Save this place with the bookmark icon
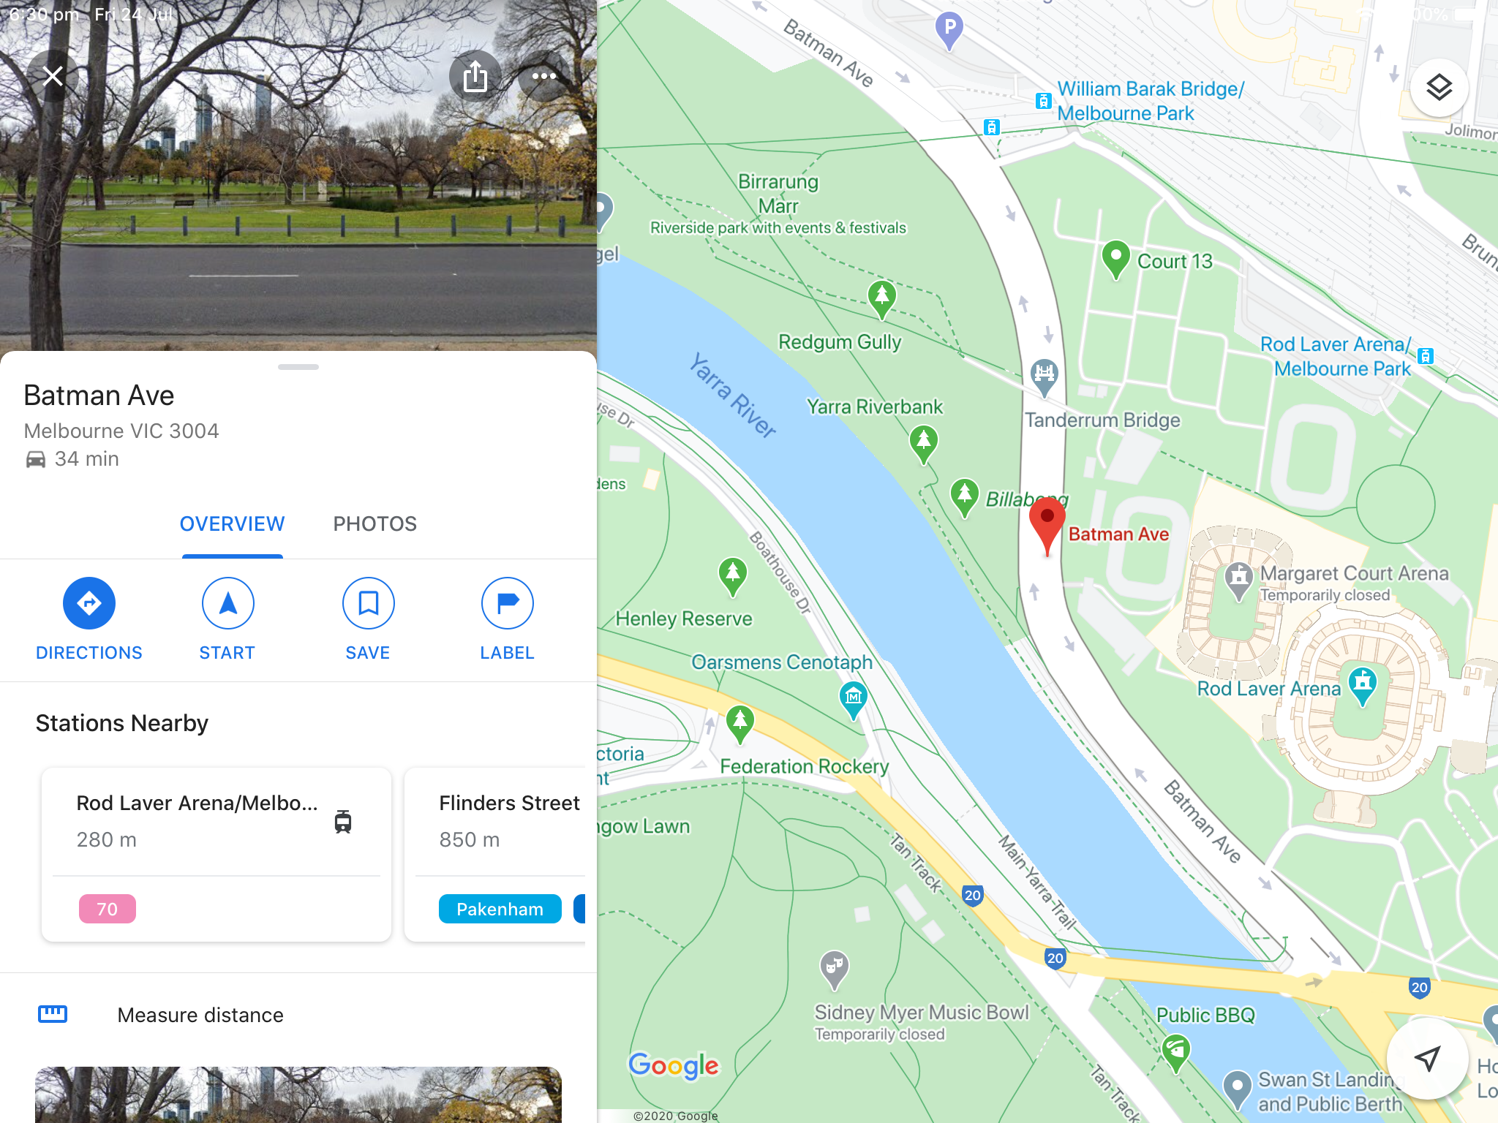 368,603
